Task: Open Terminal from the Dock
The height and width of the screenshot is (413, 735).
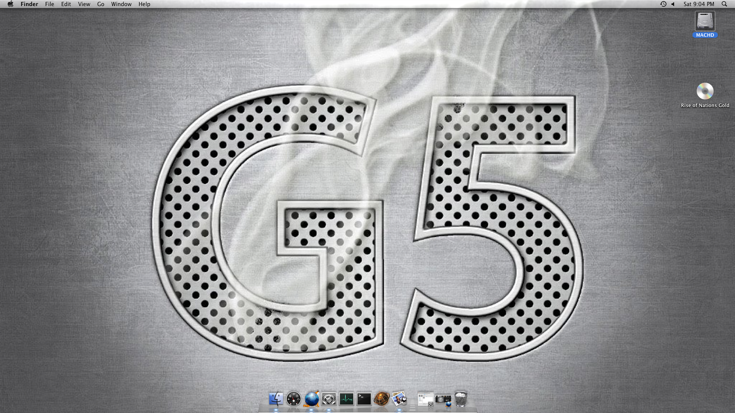Action: tap(364, 399)
